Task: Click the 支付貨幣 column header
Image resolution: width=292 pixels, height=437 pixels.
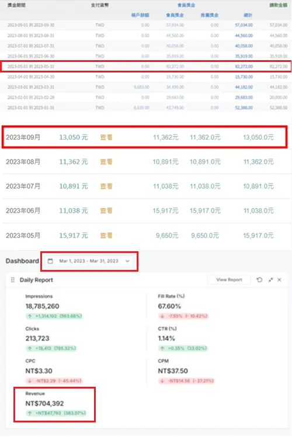Action: tap(100, 5)
